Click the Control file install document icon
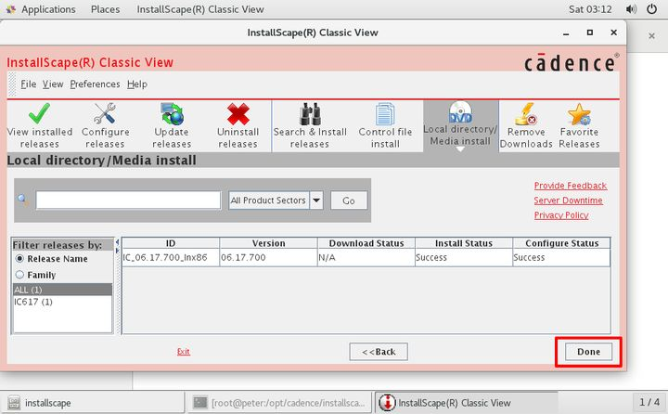The width and height of the screenshot is (668, 414). point(385,114)
